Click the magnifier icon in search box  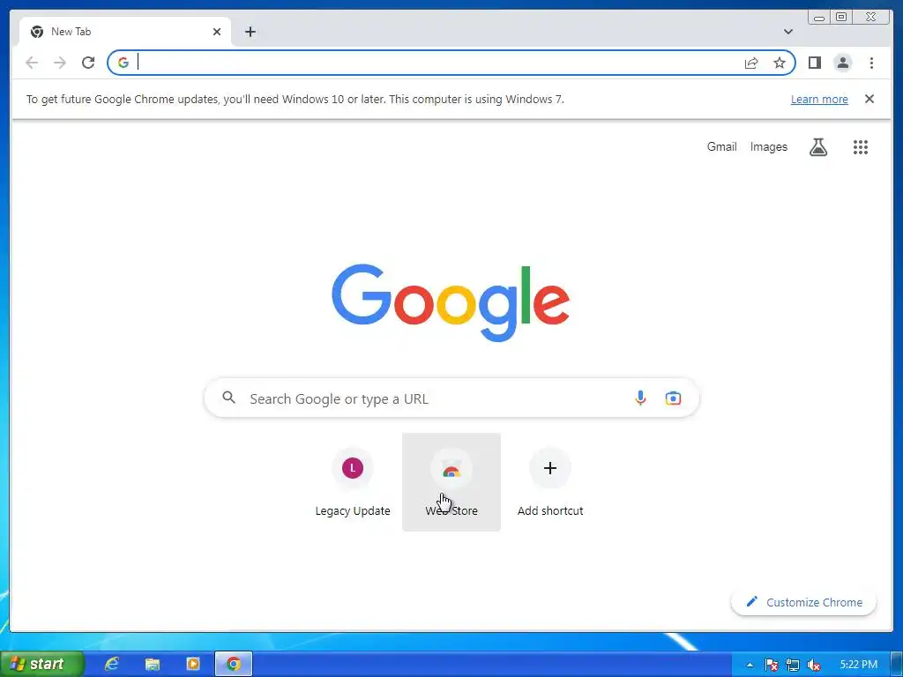pos(228,398)
